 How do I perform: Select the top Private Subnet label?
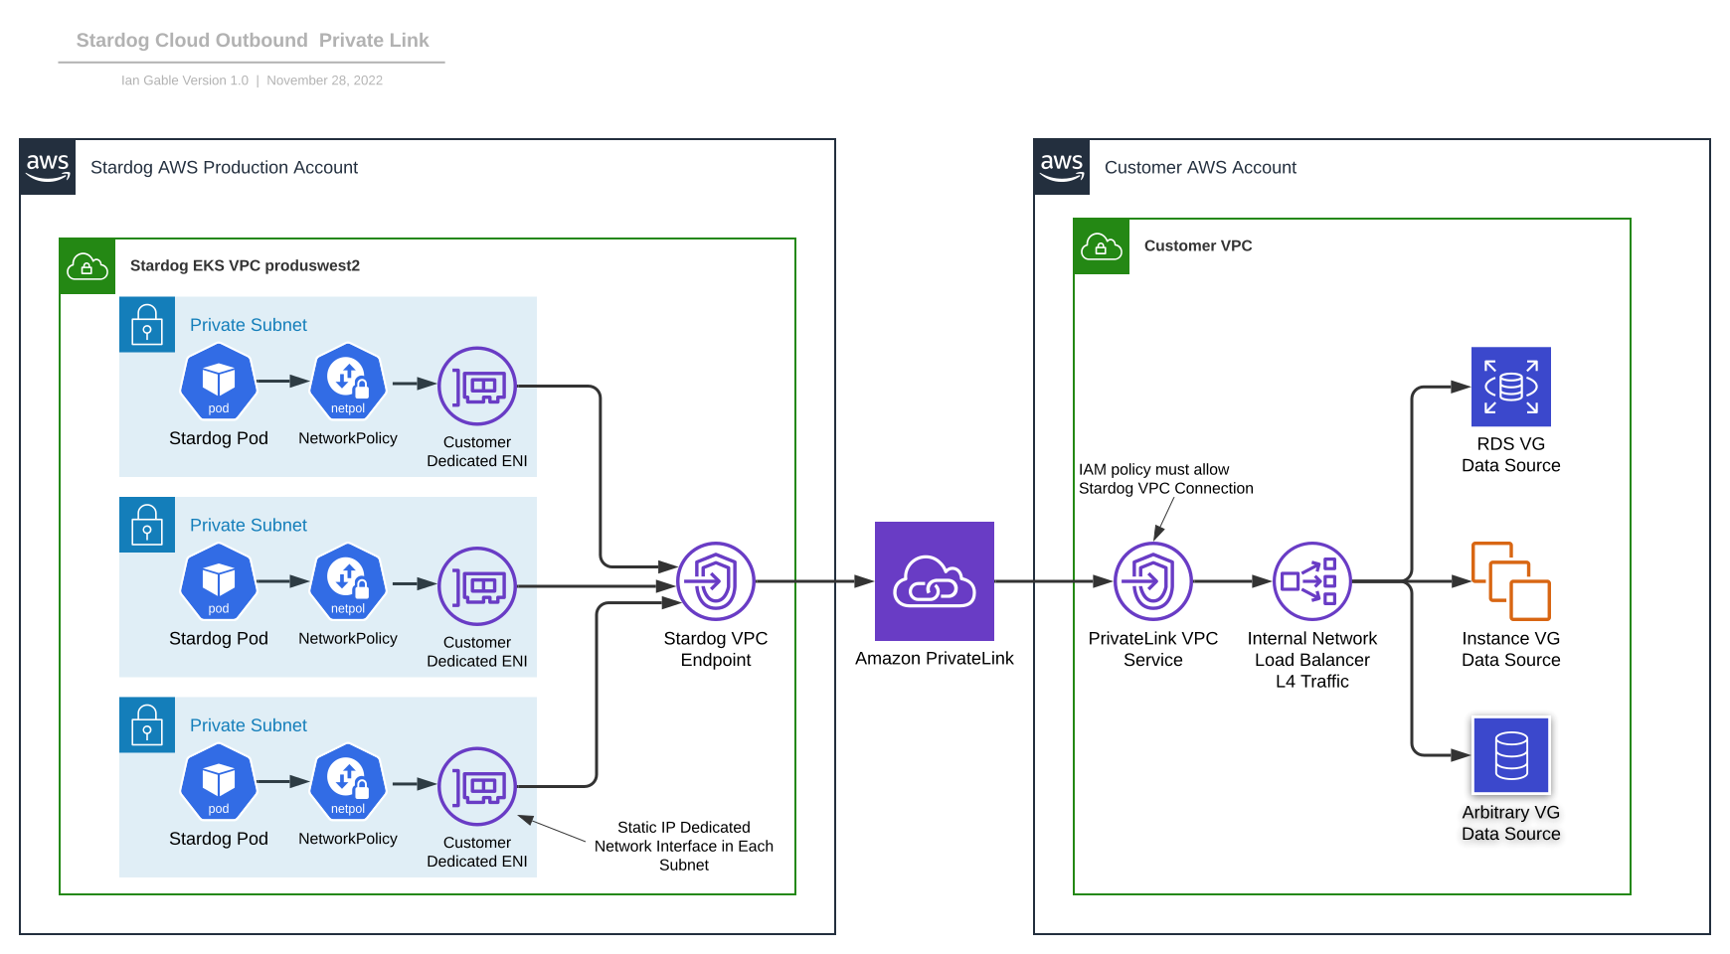coord(249,325)
